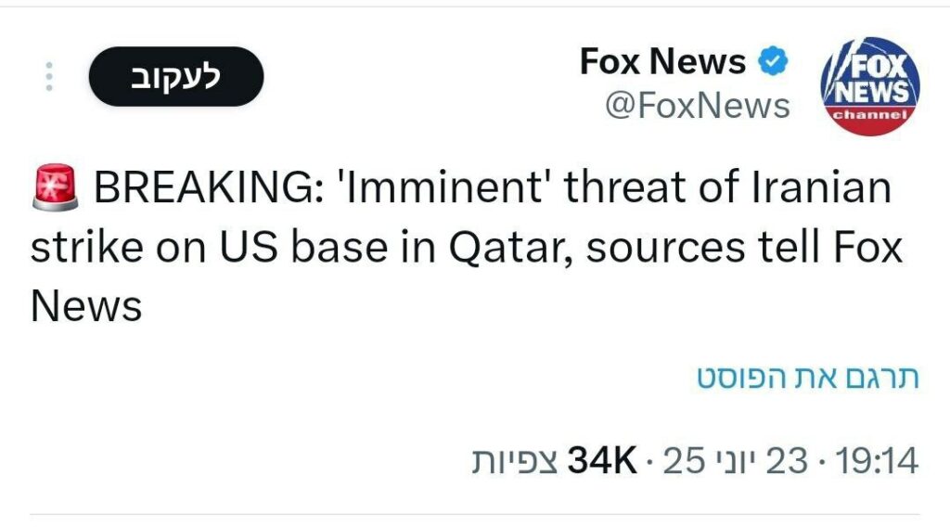Screen dimensions: 950x527
Task: View the 34K views count
Action: pyautogui.click(x=601, y=460)
